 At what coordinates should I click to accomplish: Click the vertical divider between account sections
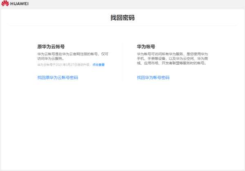coord(122,61)
